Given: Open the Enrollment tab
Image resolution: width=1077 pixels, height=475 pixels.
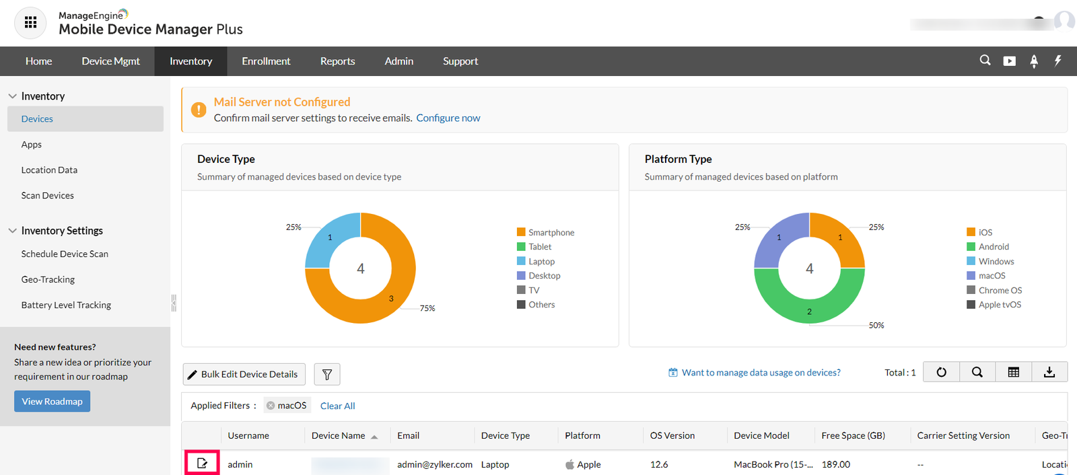Looking at the screenshot, I should (266, 61).
